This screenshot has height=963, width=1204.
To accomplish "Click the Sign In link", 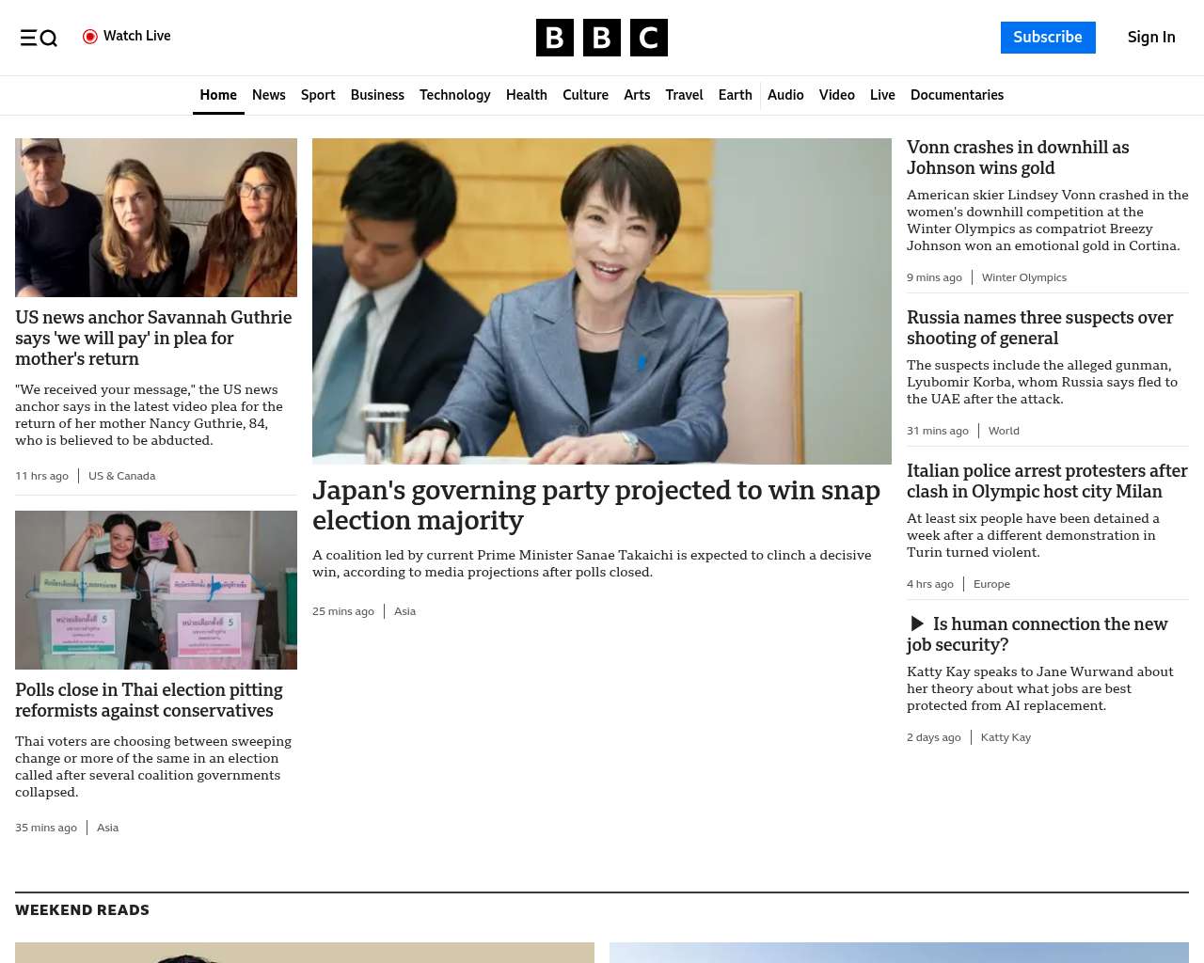I will pyautogui.click(x=1150, y=38).
